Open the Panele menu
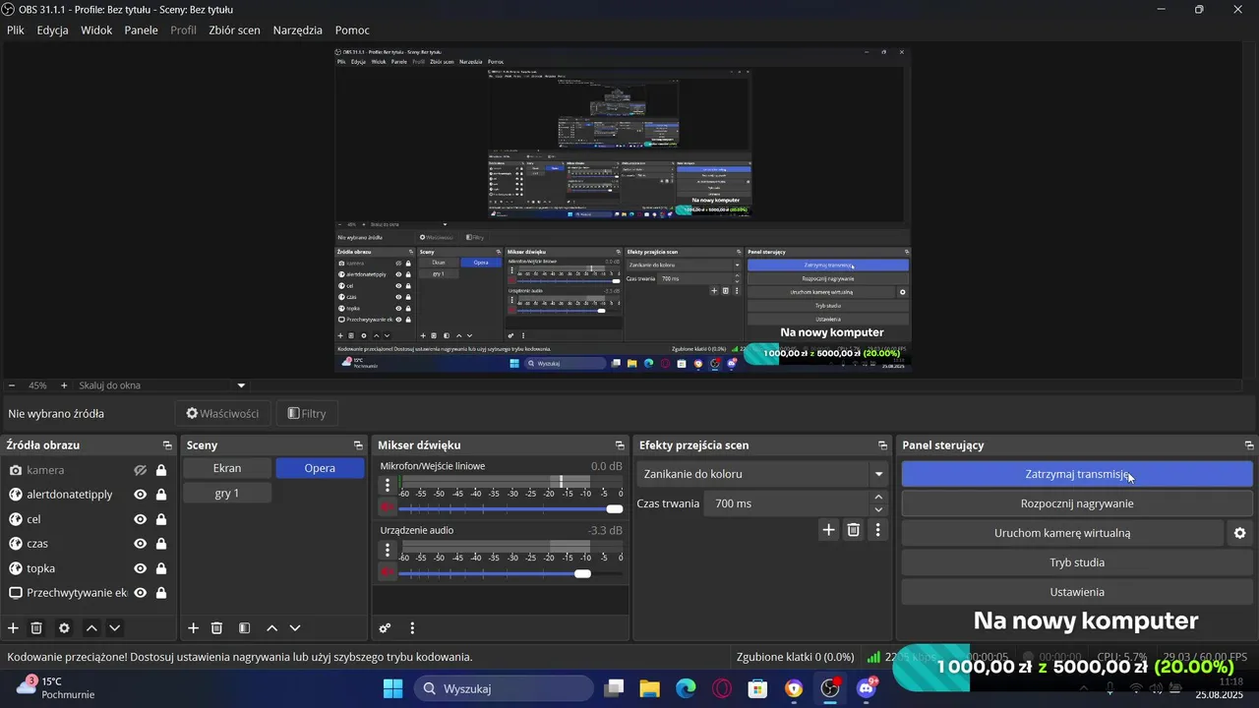The height and width of the screenshot is (708, 1259). [x=142, y=30]
